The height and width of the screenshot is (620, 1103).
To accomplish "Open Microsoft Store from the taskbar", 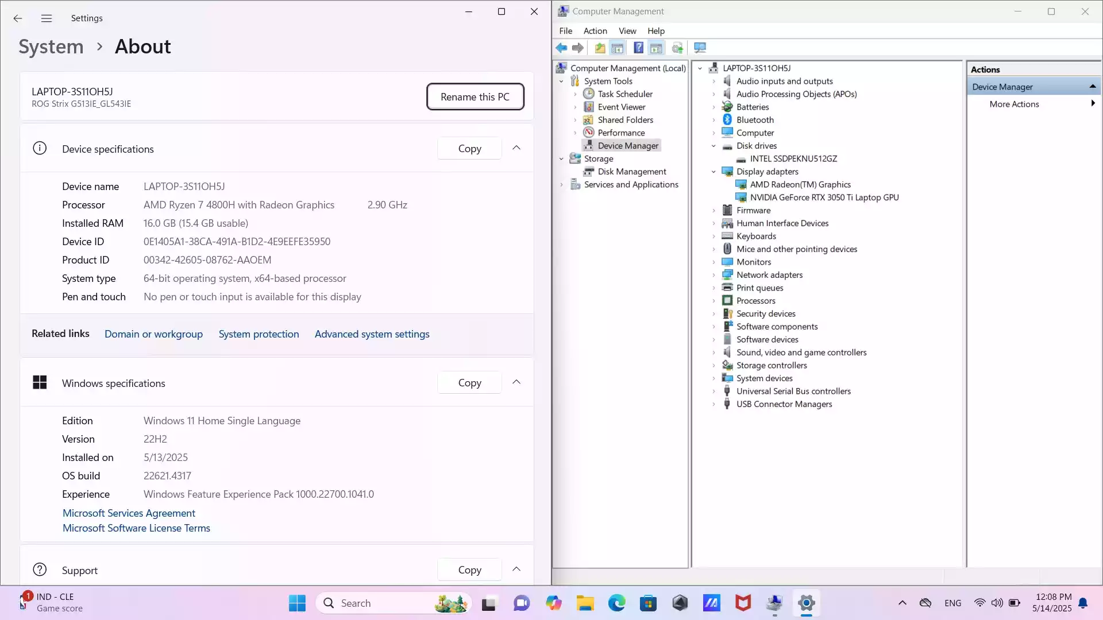I will [649, 603].
